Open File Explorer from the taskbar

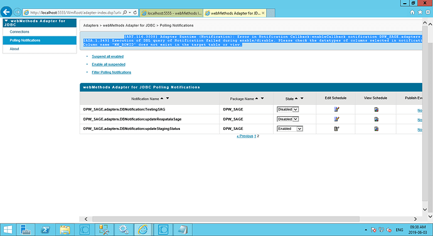[65, 230]
